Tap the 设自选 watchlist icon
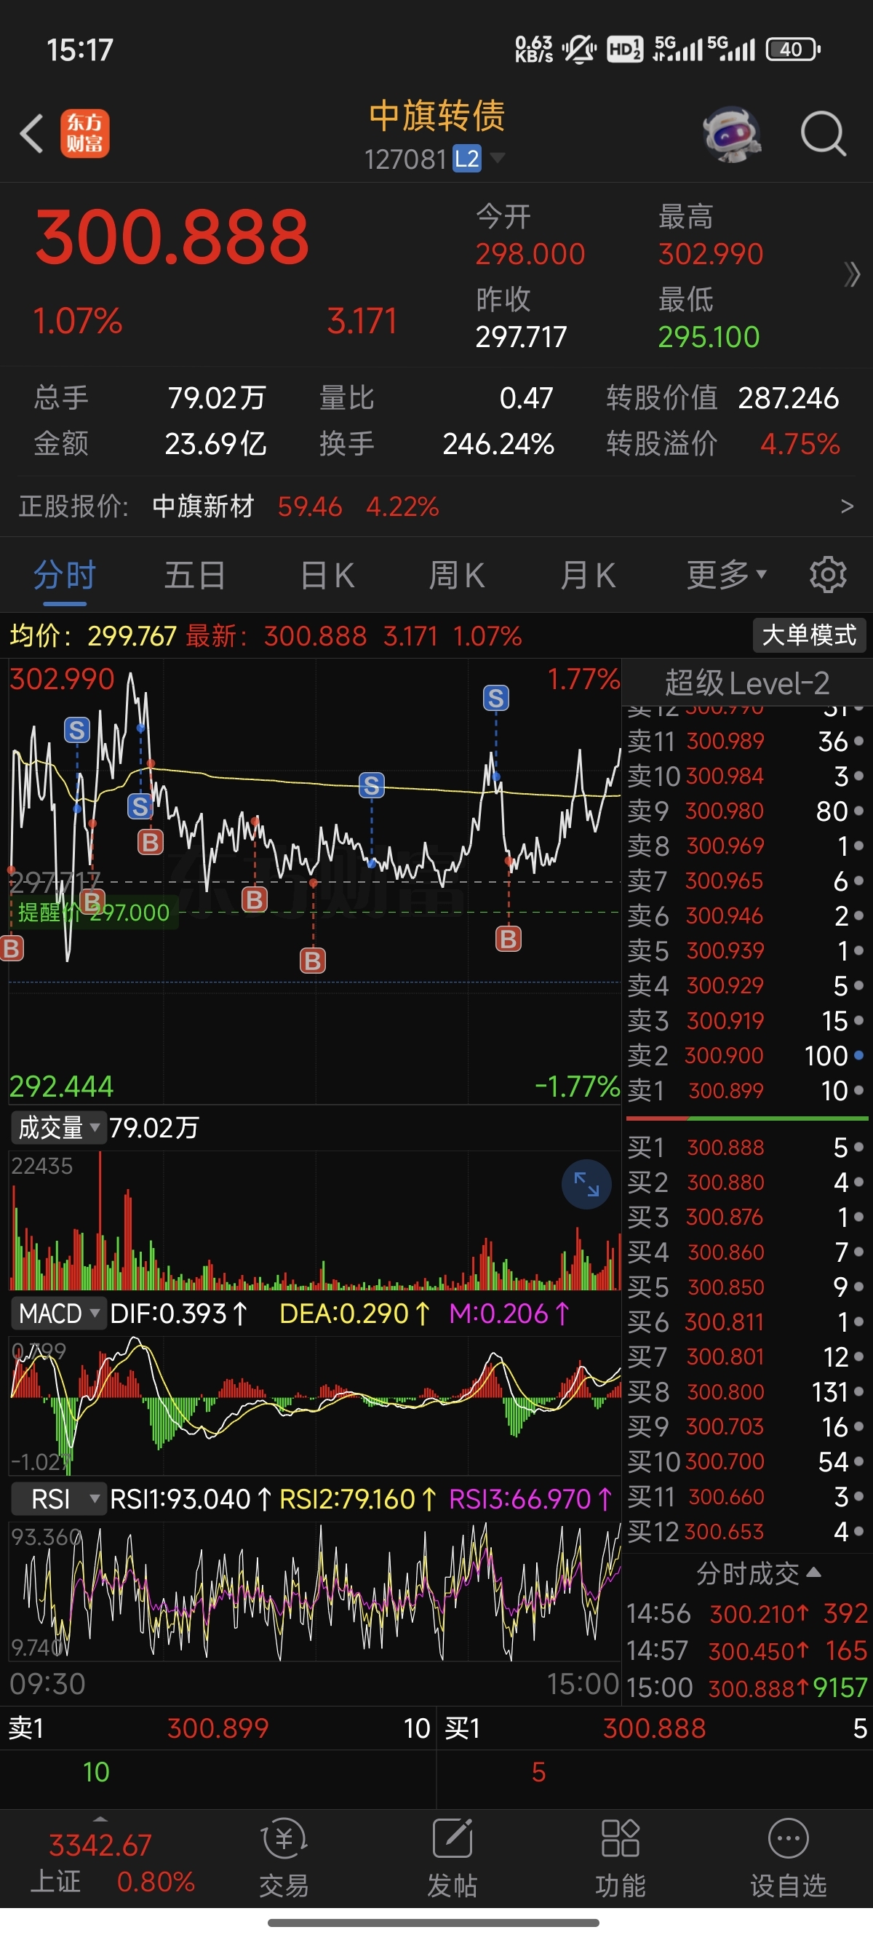873x1943 pixels. click(789, 1859)
